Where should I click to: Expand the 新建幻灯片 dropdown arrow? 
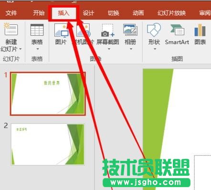point(21,49)
